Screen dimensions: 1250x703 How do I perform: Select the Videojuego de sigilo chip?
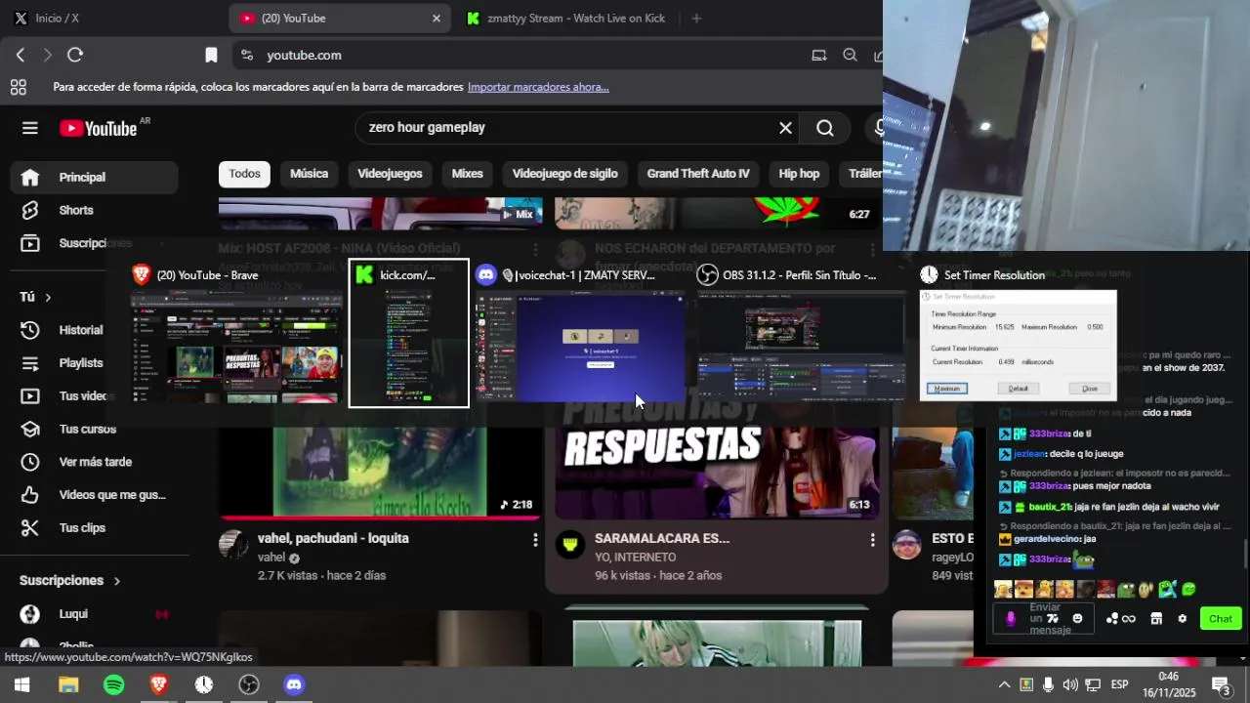click(564, 174)
